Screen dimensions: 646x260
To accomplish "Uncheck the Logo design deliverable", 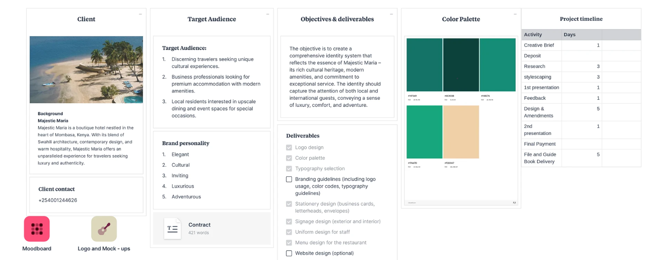I will click(x=289, y=148).
